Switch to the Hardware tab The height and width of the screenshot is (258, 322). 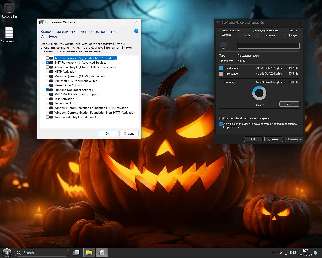coord(269,35)
